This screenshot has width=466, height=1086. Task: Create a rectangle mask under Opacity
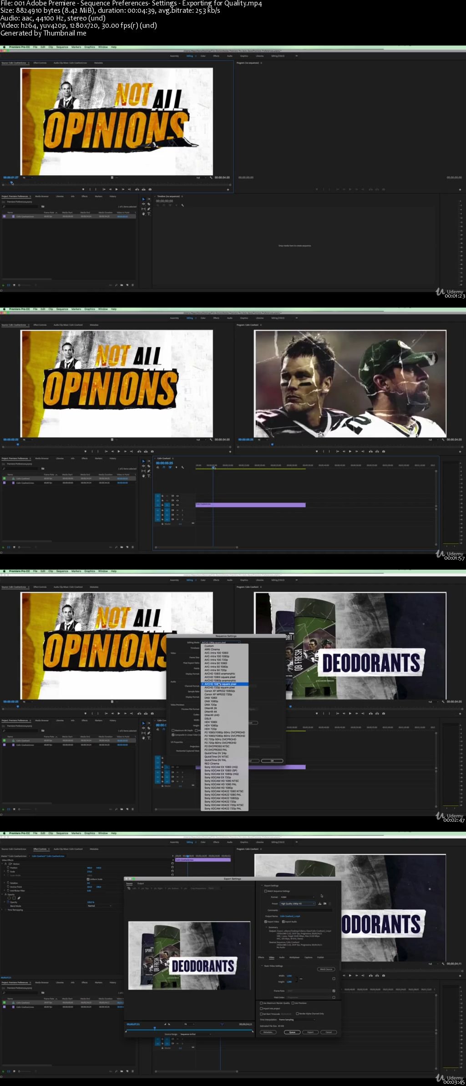click(x=14, y=898)
